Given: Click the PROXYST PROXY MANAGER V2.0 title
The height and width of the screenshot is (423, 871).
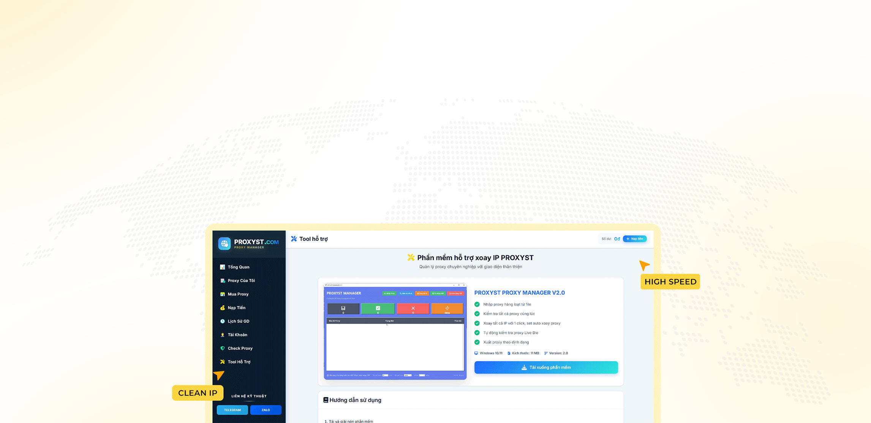Looking at the screenshot, I should (x=519, y=293).
